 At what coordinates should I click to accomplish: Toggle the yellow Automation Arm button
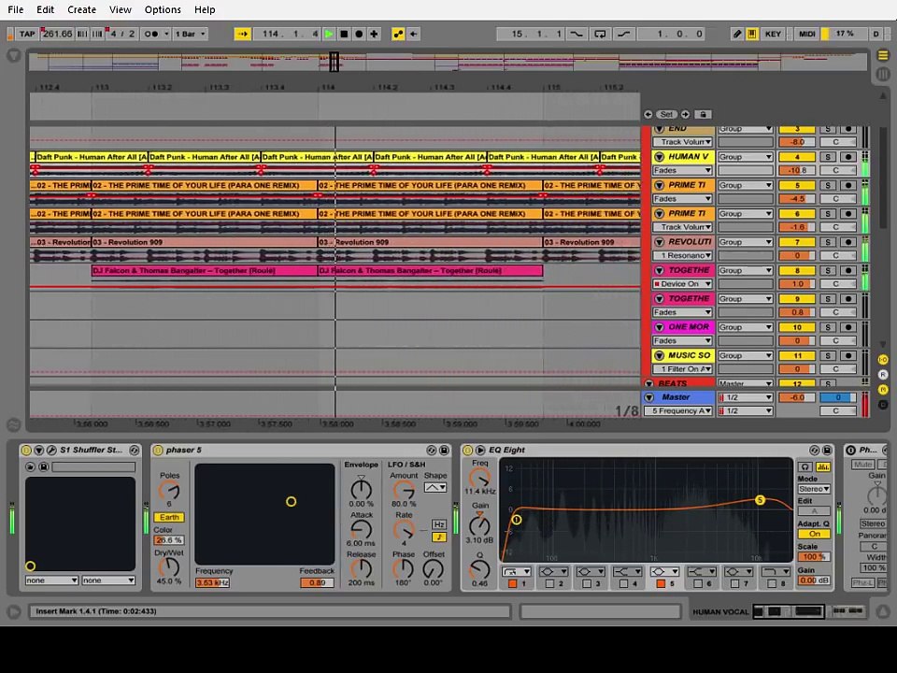tap(398, 34)
